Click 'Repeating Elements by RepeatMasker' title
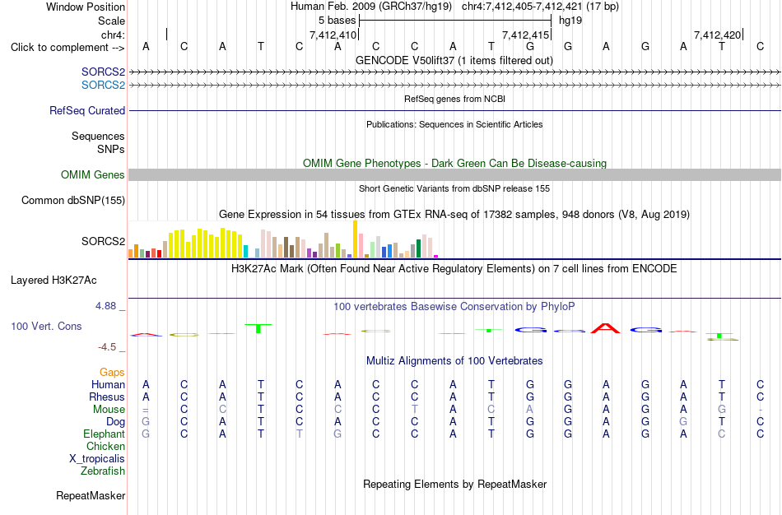The height and width of the screenshot is (515, 782). [455, 485]
